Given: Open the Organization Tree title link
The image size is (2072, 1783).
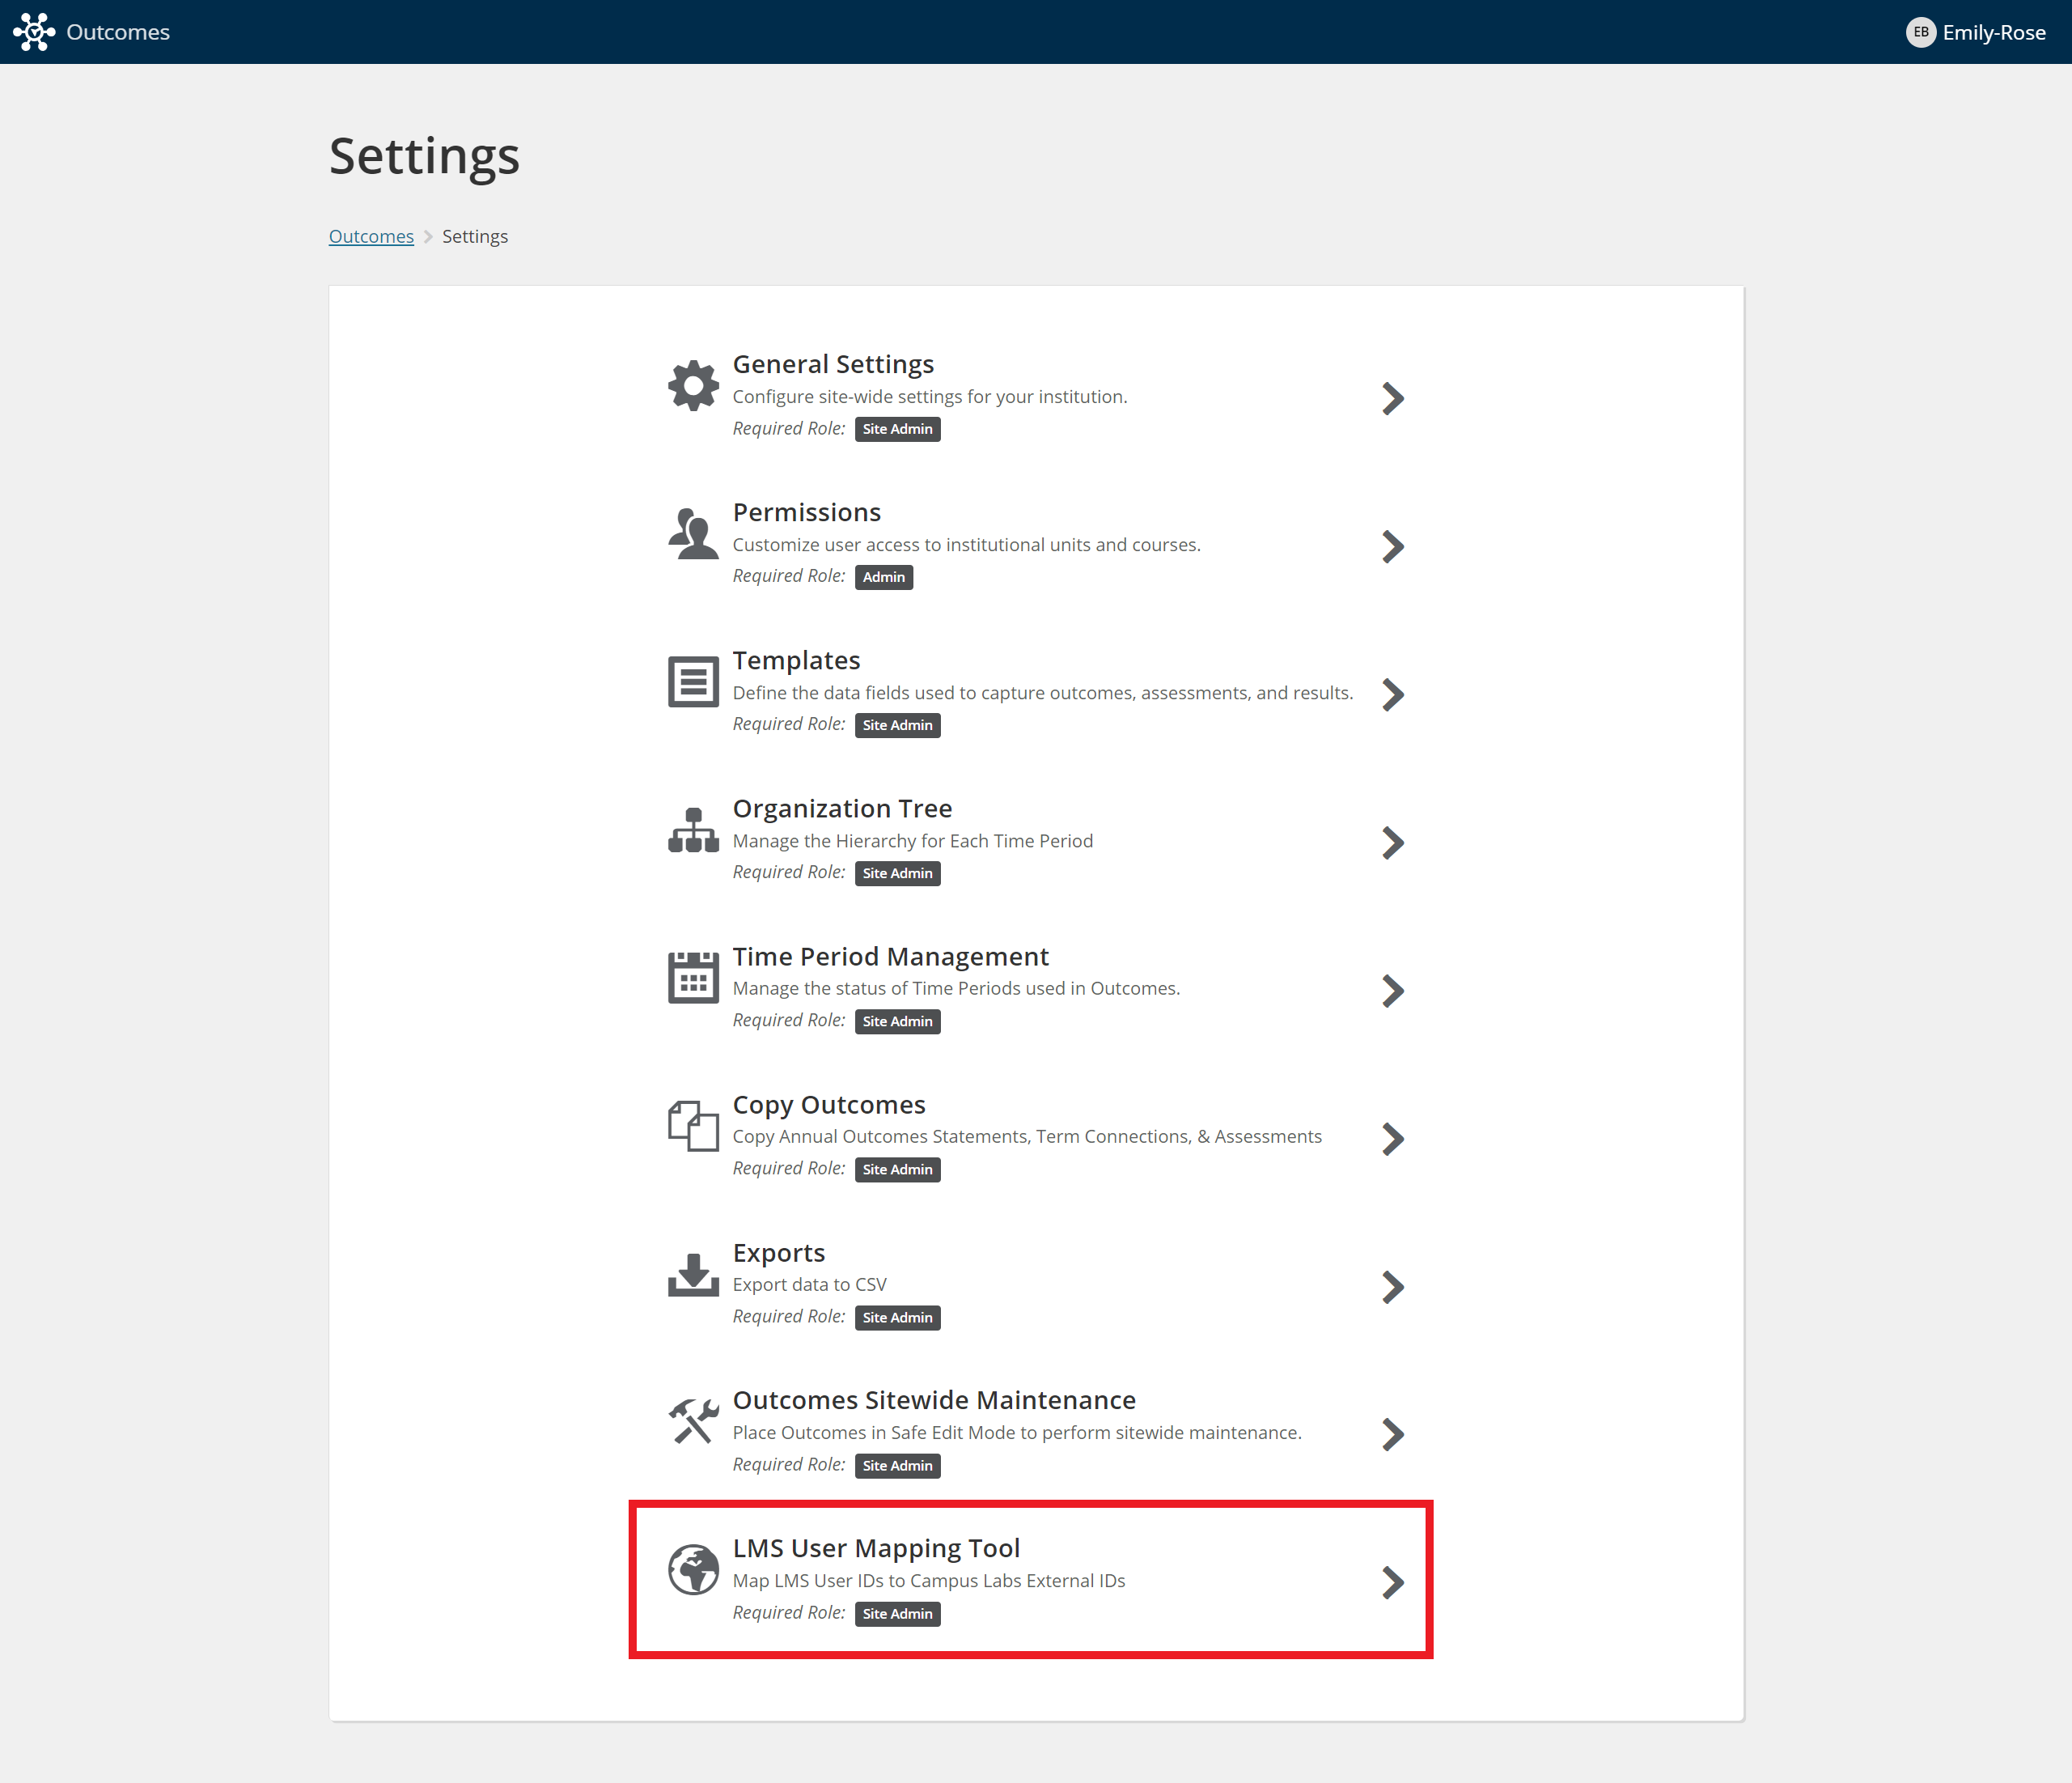Looking at the screenshot, I should click(x=842, y=809).
